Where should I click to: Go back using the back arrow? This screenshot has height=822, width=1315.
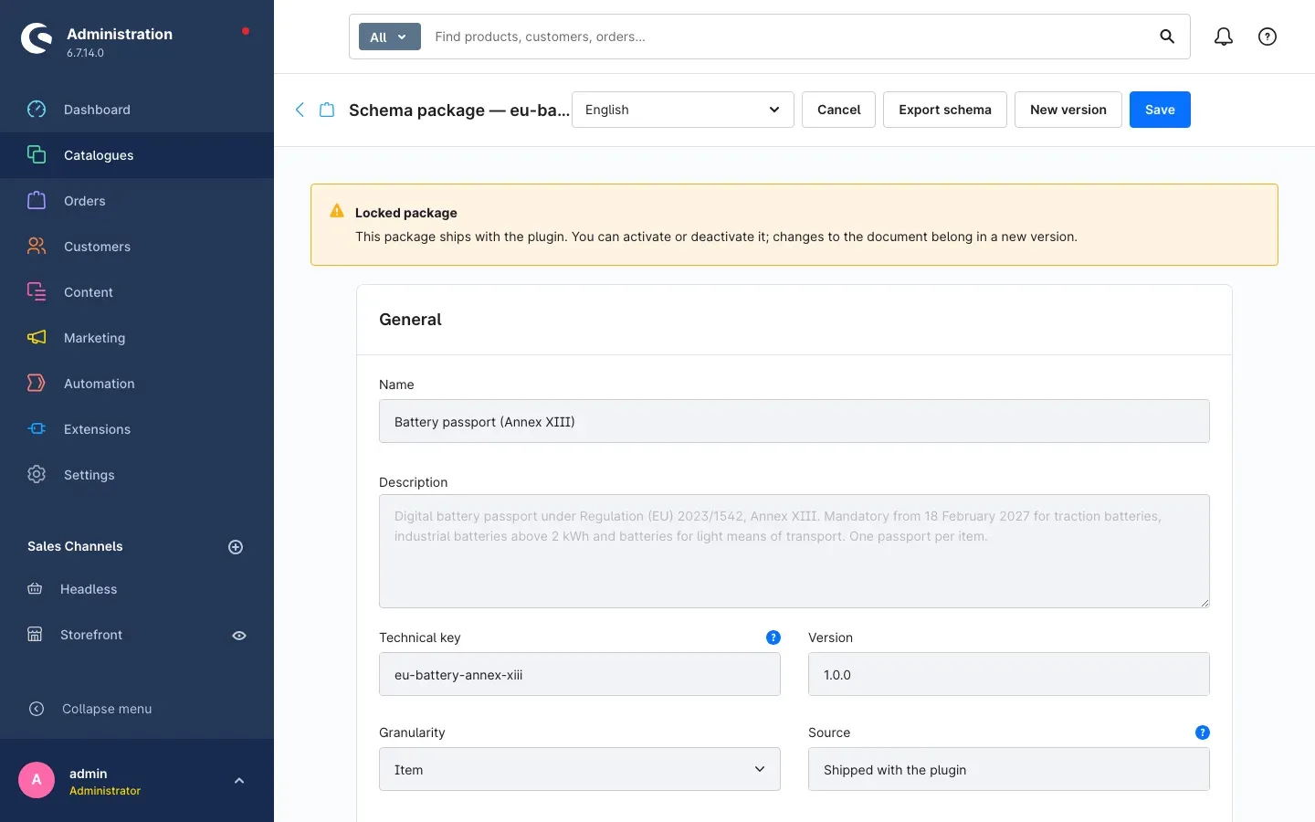coord(300,110)
